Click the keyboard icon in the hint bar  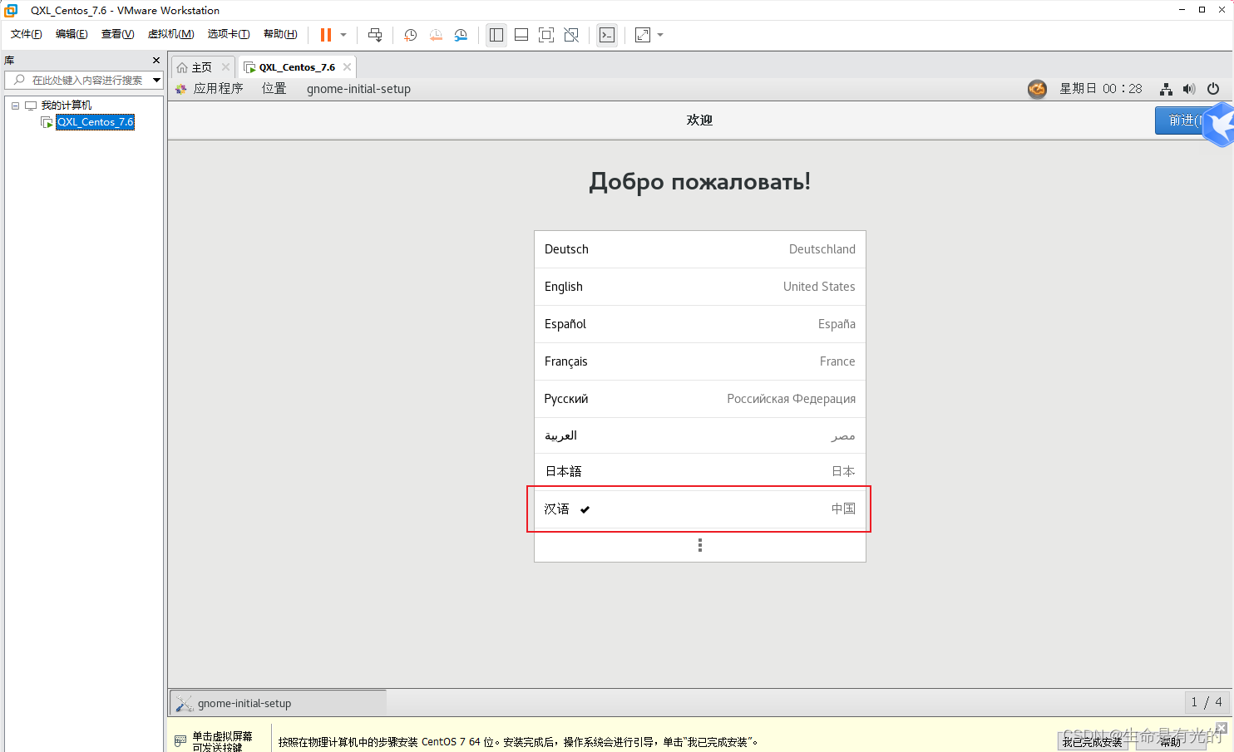(180, 740)
